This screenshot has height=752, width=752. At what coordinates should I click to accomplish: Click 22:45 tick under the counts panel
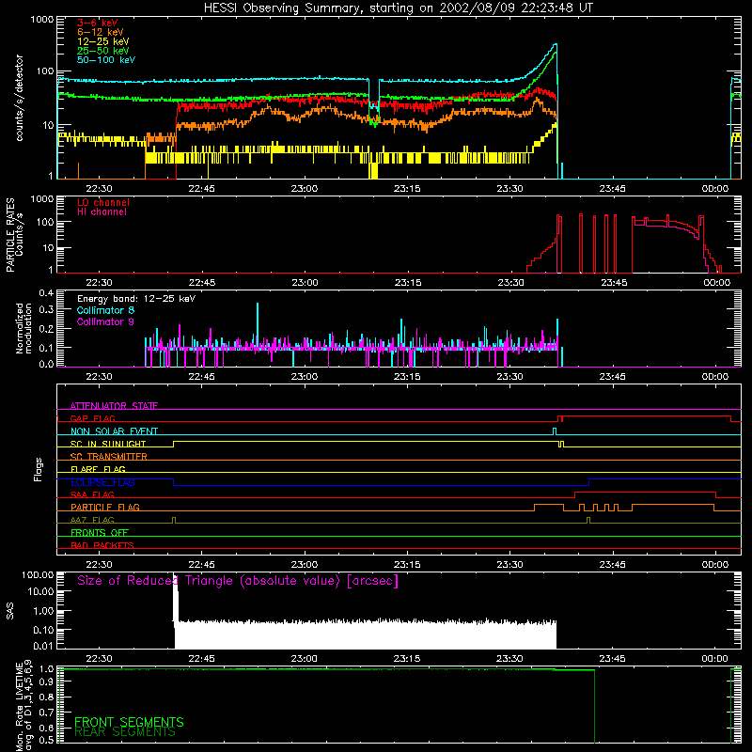point(201,189)
